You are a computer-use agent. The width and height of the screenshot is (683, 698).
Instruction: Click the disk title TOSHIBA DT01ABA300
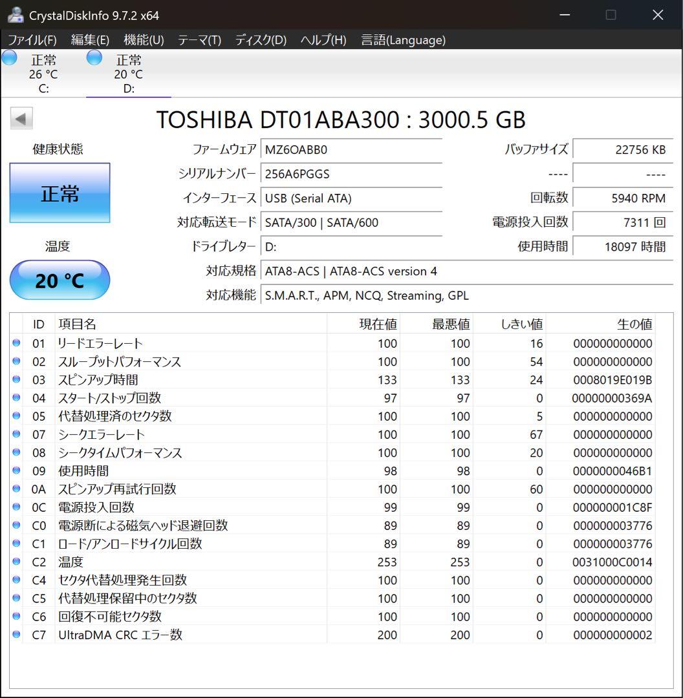pyautogui.click(x=341, y=120)
